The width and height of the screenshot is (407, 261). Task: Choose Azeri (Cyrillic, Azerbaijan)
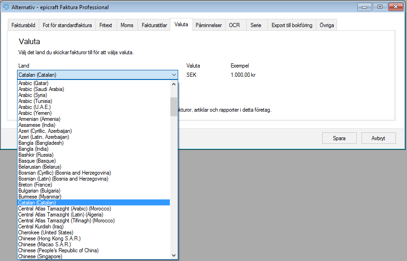94,131
